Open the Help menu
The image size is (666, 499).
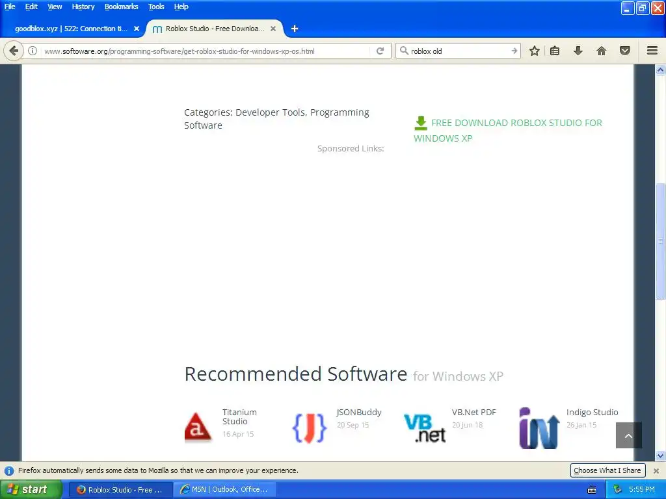(x=181, y=6)
